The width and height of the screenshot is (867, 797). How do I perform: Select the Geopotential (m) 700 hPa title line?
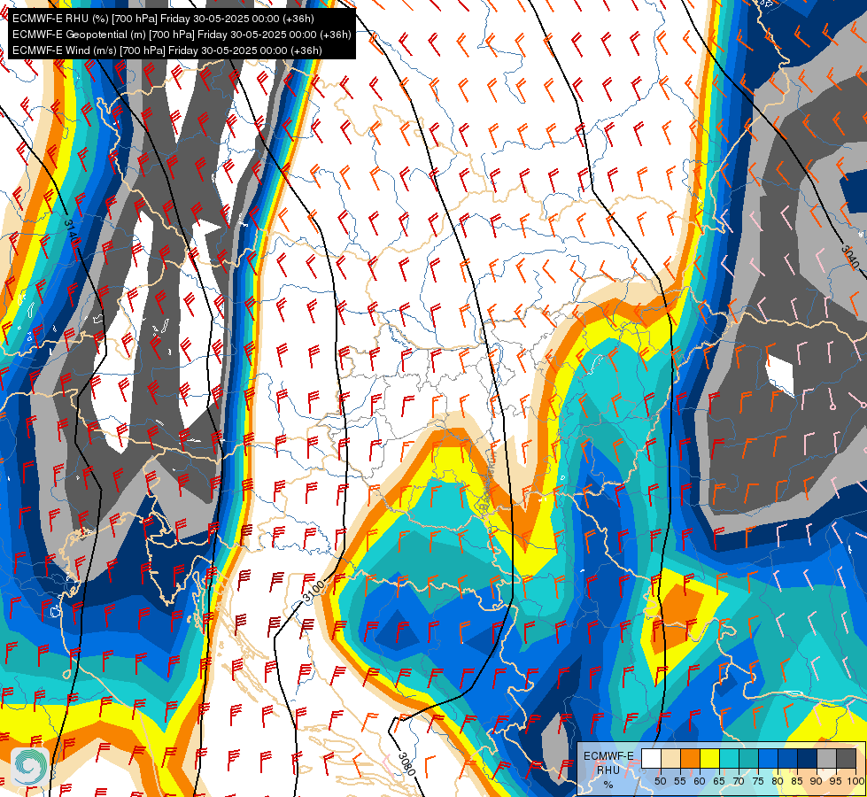[x=182, y=35]
